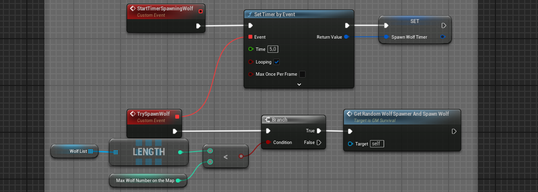The width and height of the screenshot is (538, 192).
Task: Click the Max Wolf Number on the Map variable
Action: 145,180
